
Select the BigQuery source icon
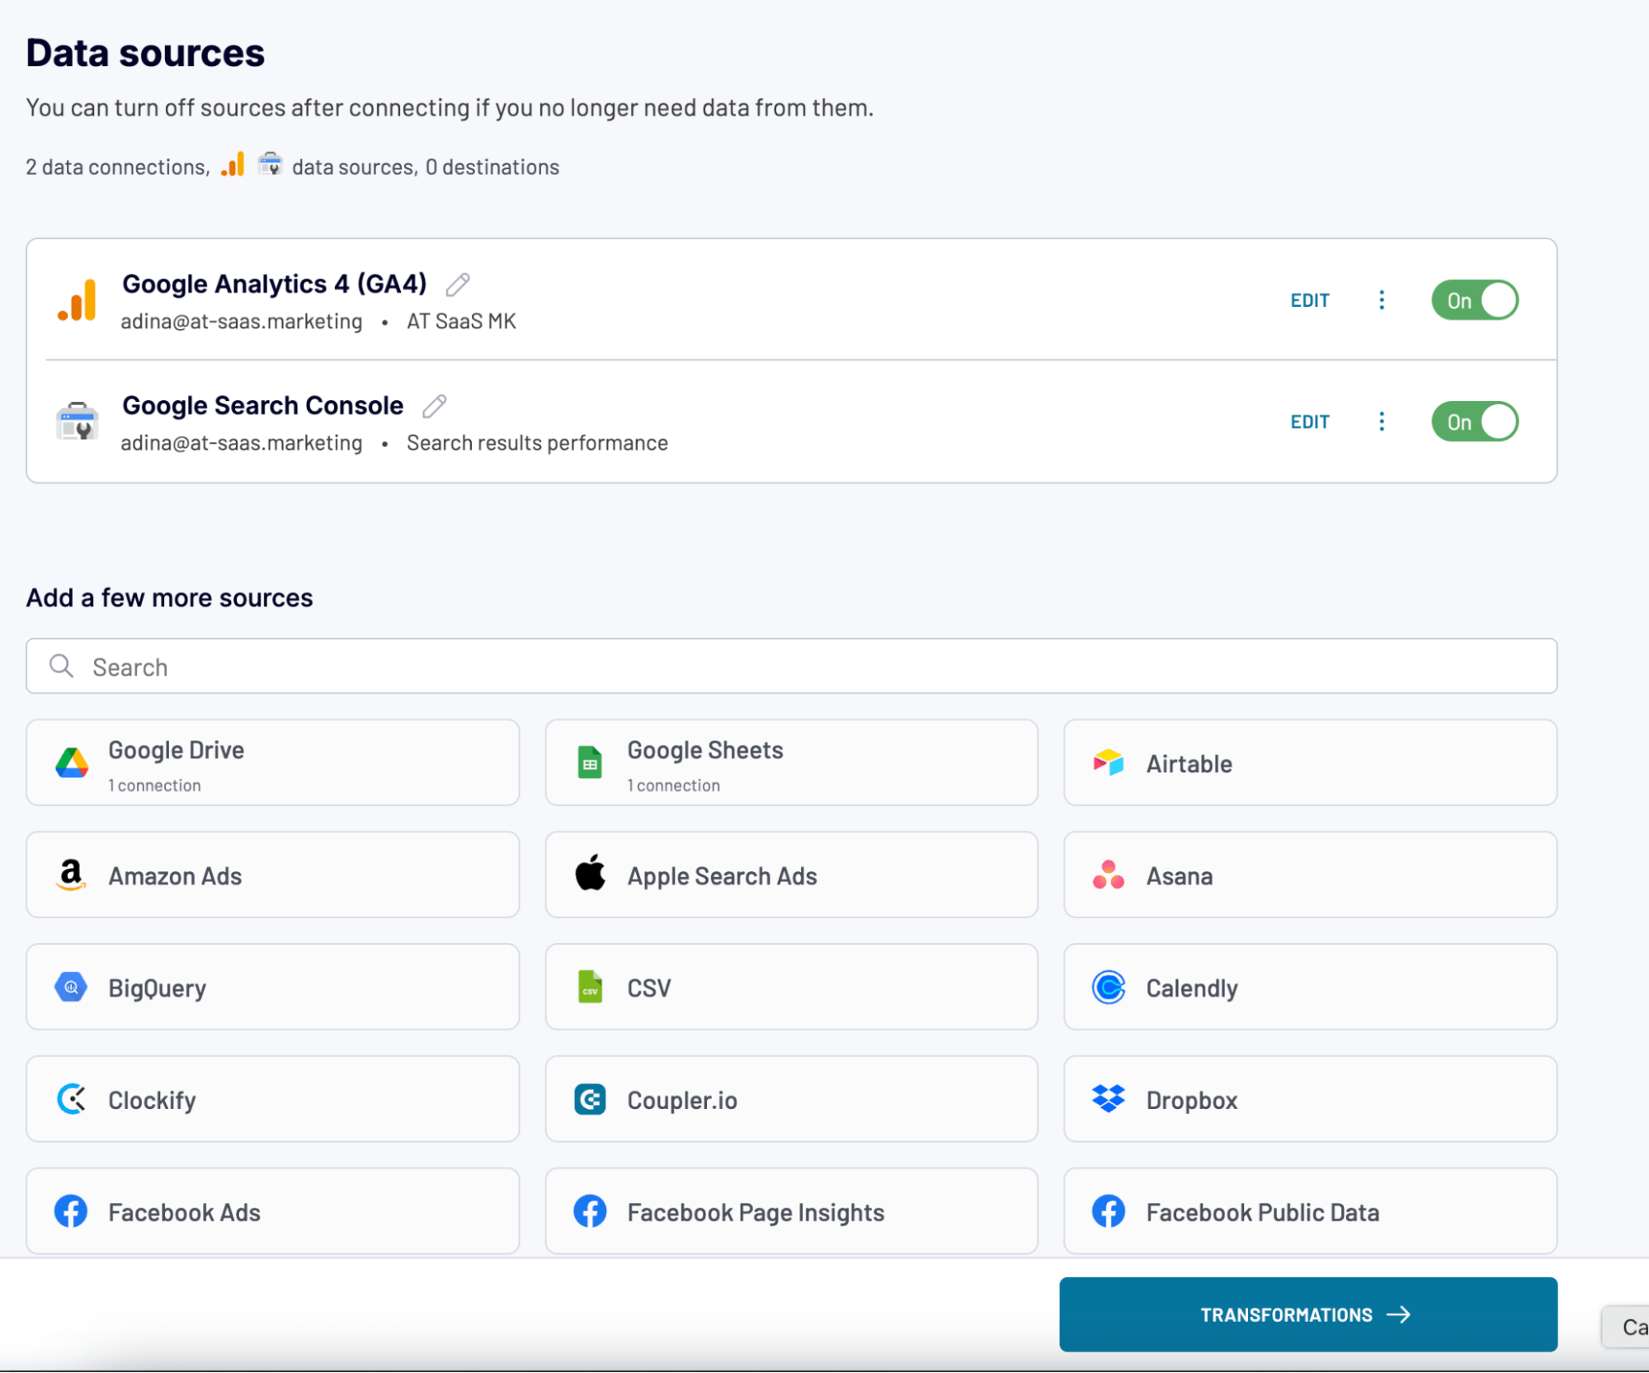(x=71, y=987)
